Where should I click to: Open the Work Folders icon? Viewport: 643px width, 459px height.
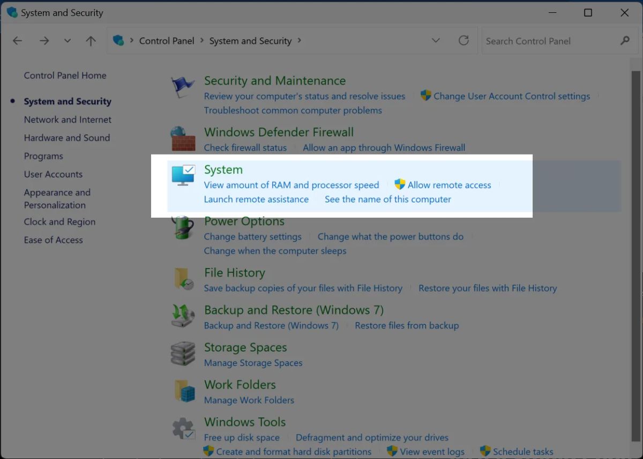184,391
